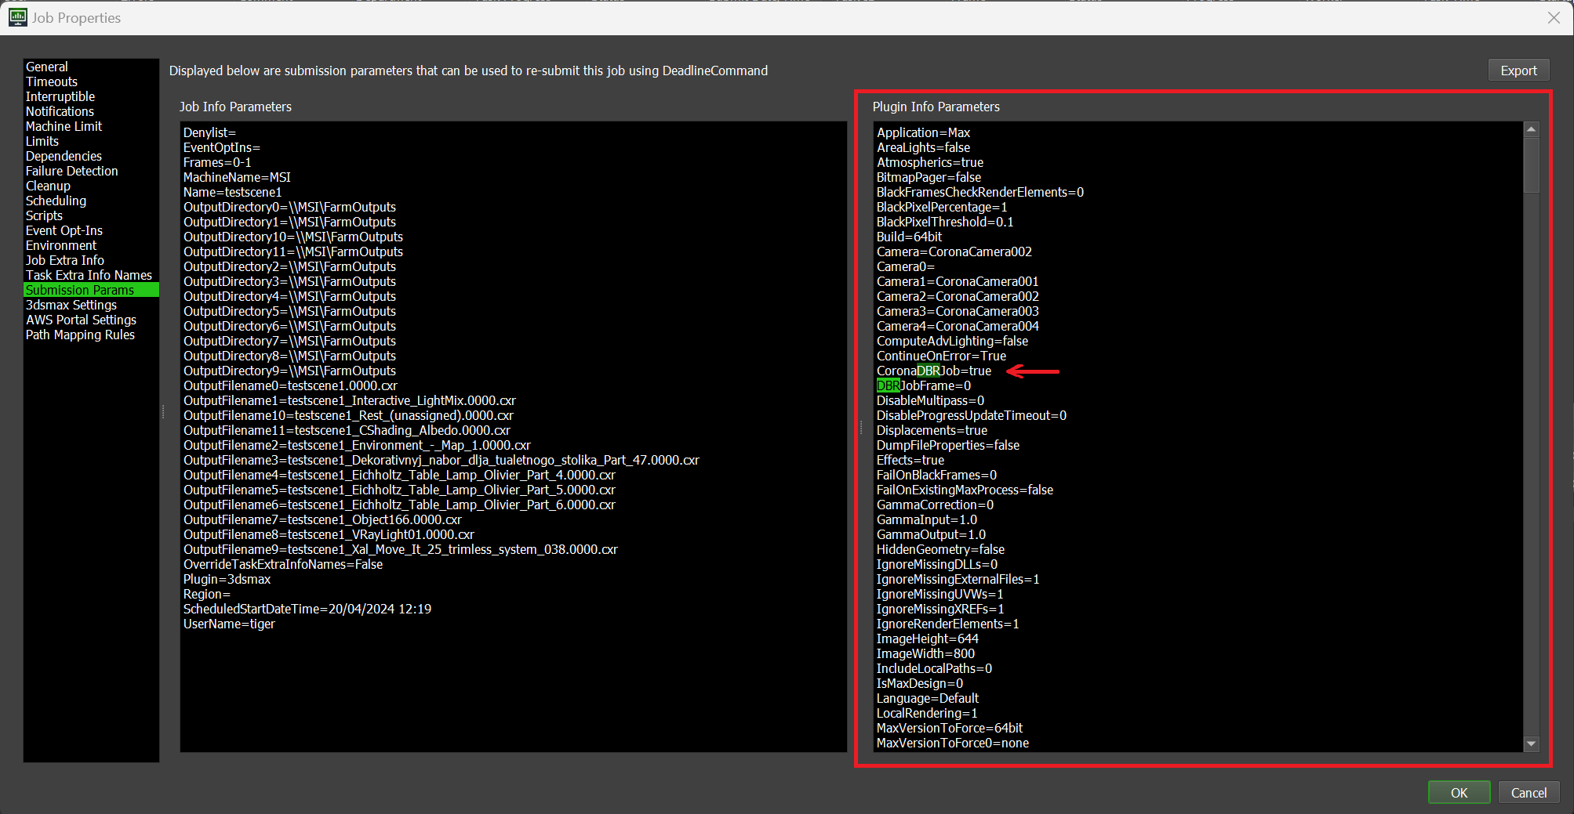Click the CoronaDBRJob=true line
The width and height of the screenshot is (1574, 814).
click(x=934, y=371)
